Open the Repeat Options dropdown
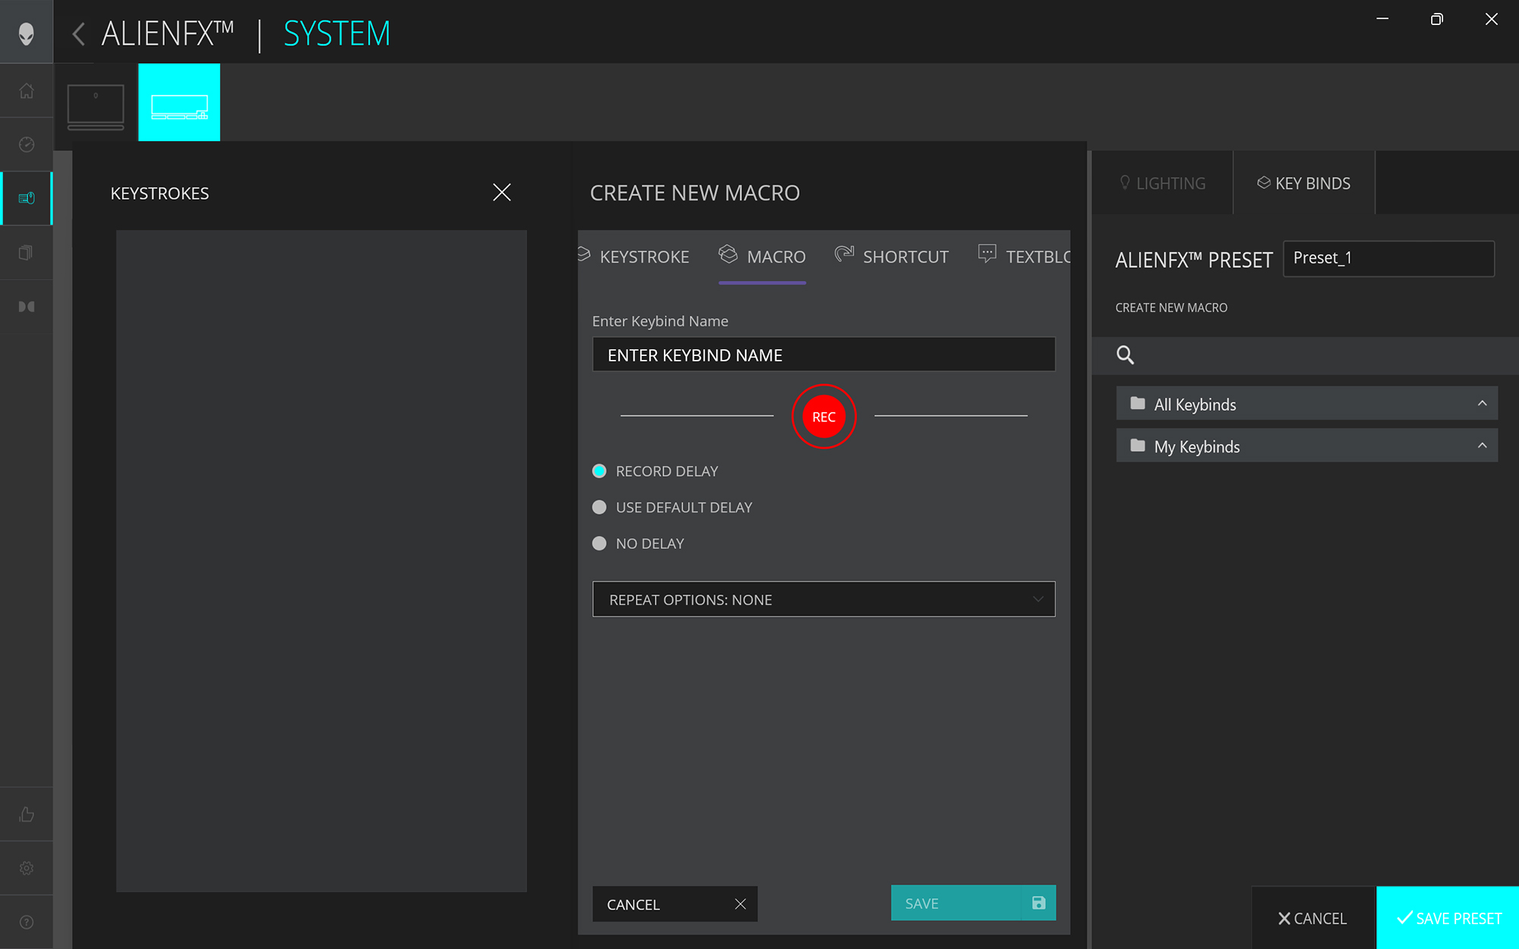The height and width of the screenshot is (949, 1519). point(823,599)
